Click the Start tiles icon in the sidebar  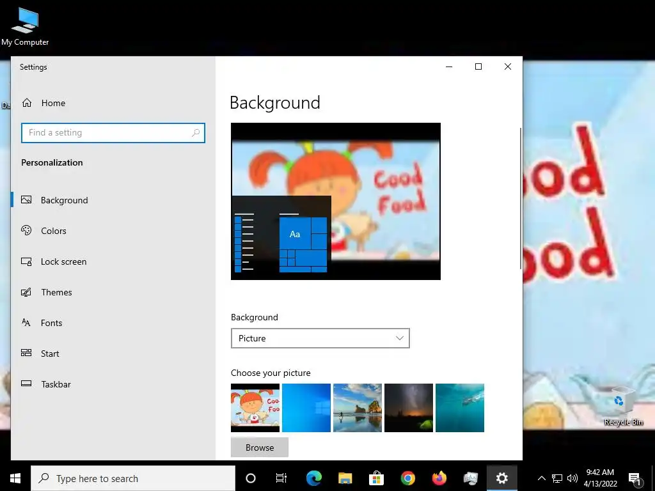26,353
